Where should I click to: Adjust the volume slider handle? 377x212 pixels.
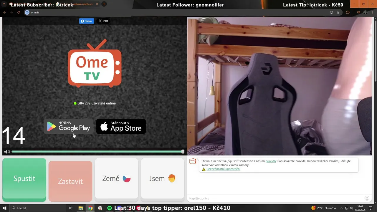click(x=183, y=152)
